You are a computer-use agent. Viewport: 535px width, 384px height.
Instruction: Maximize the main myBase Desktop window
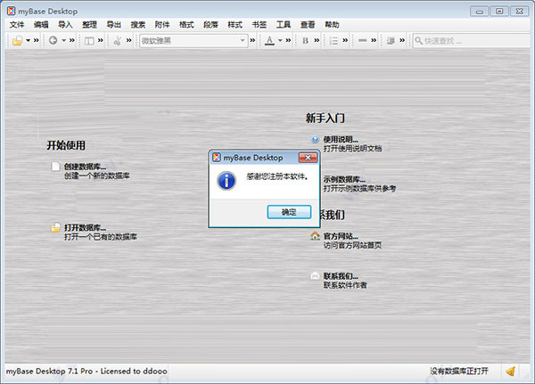point(499,12)
